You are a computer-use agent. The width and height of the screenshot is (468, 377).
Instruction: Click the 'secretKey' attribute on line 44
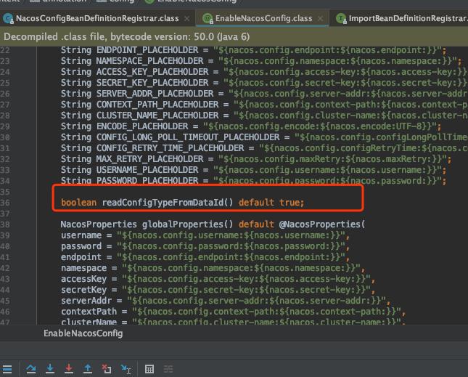(x=84, y=290)
